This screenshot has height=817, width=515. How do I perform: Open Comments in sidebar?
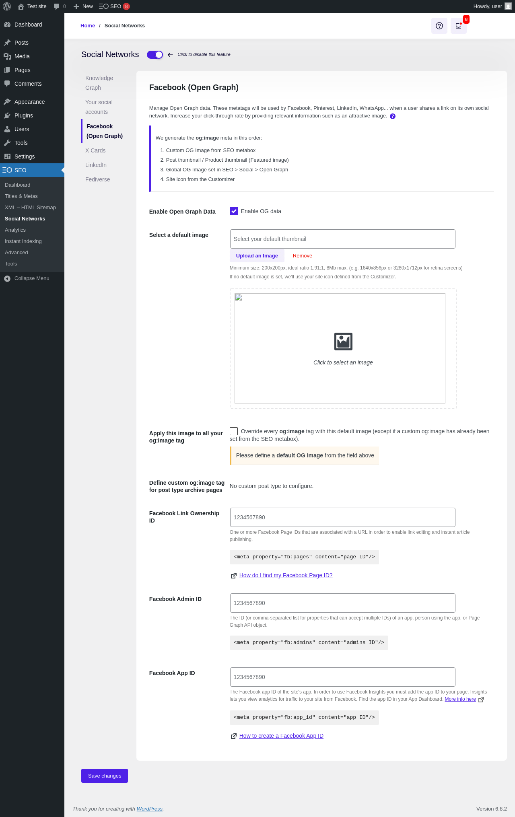32,84
